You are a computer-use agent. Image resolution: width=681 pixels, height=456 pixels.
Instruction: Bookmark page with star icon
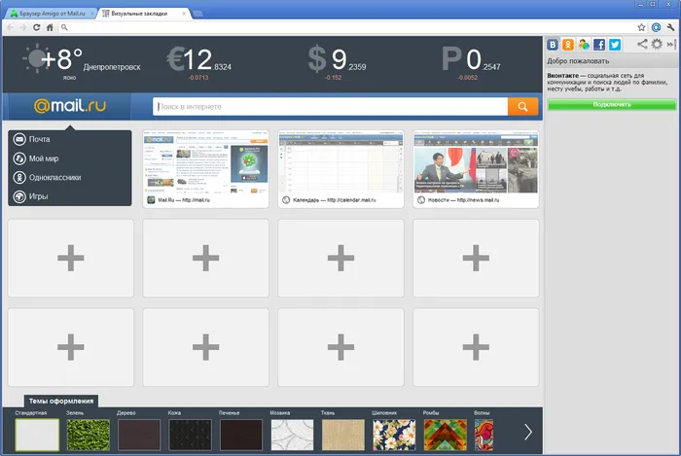[x=641, y=27]
